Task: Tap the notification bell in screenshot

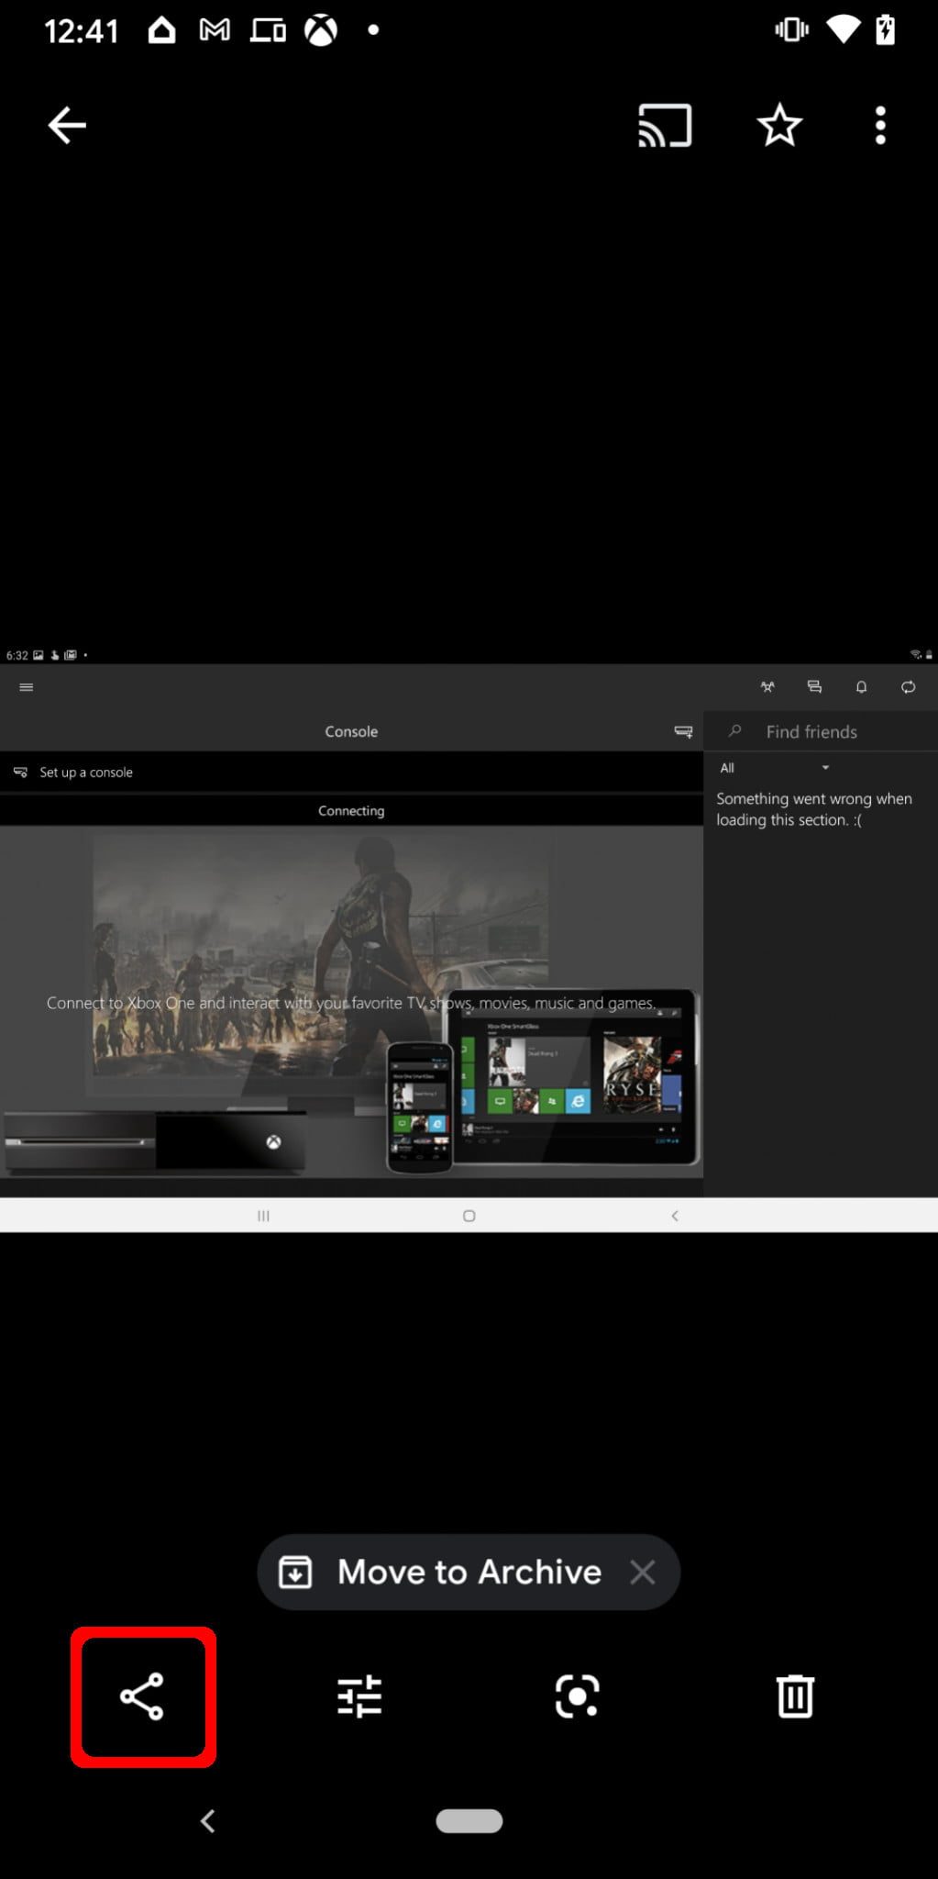Action: click(861, 687)
